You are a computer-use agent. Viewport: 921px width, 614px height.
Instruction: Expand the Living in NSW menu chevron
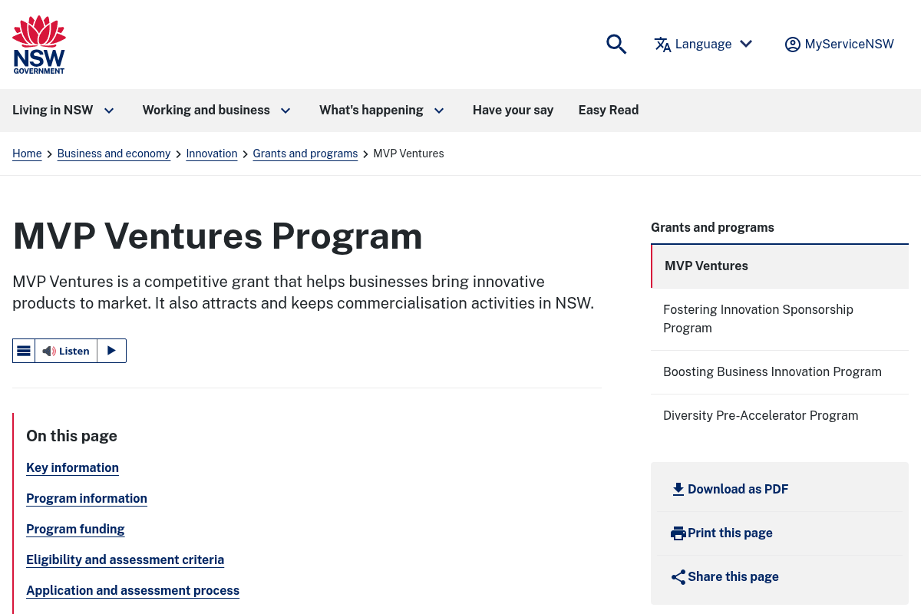(x=109, y=111)
